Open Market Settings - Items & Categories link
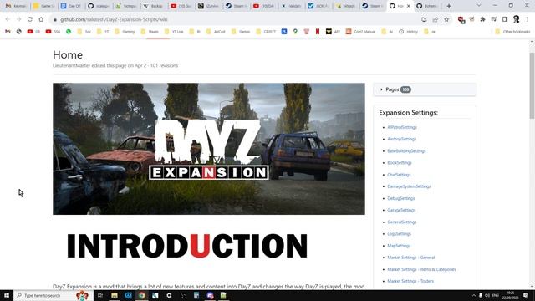This screenshot has height=301, width=535. [x=421, y=269]
